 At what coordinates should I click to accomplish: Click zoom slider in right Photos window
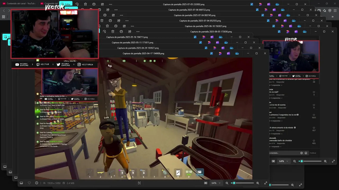point(310,161)
